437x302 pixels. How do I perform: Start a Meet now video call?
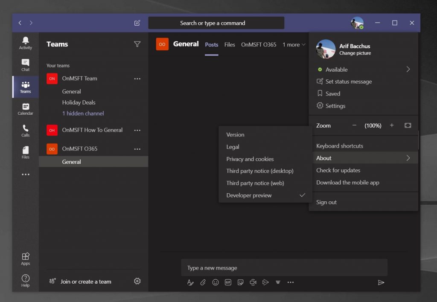coord(253,282)
